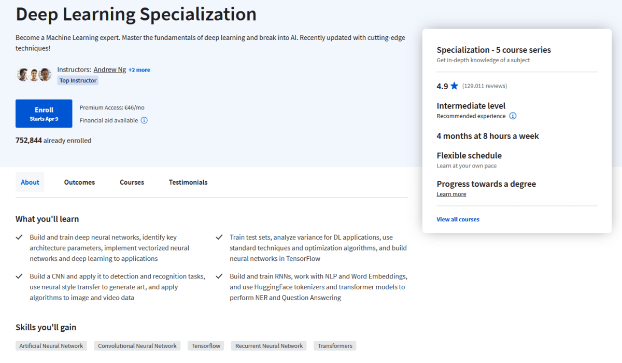This screenshot has height=363, width=622.
Task: Select Andrew Ng's instructor avatar
Action: click(23, 74)
